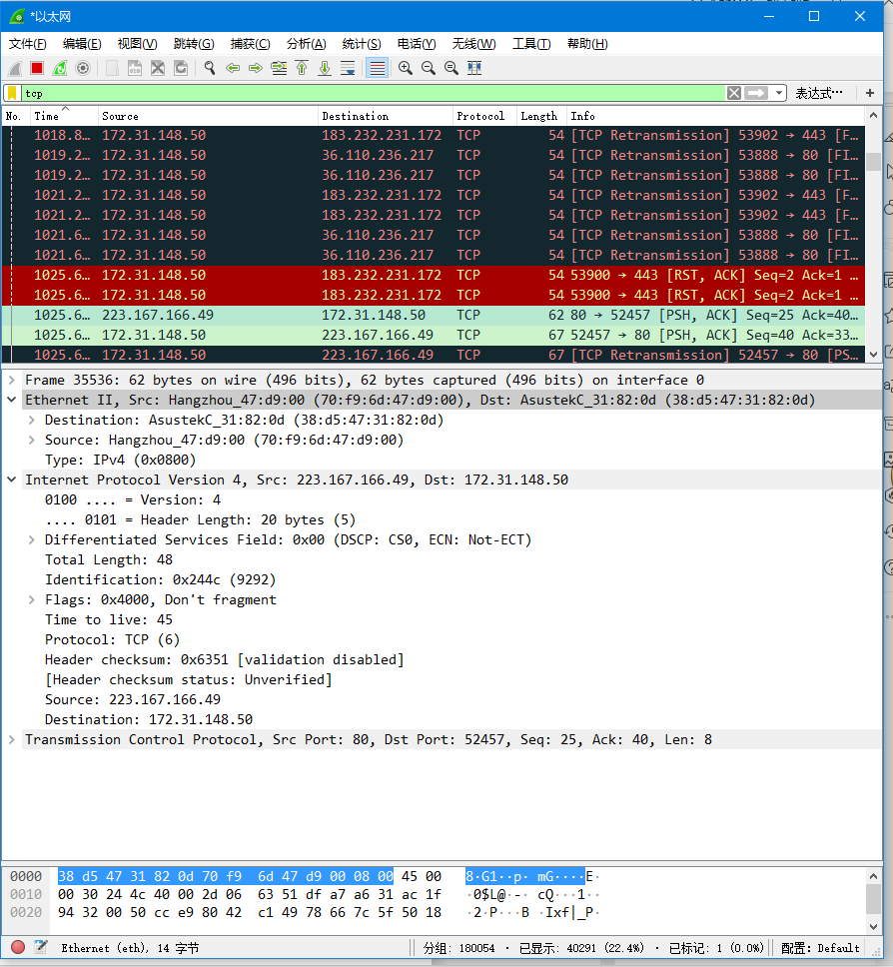Sort by Protocol column header
The width and height of the screenshot is (893, 967).
484,116
